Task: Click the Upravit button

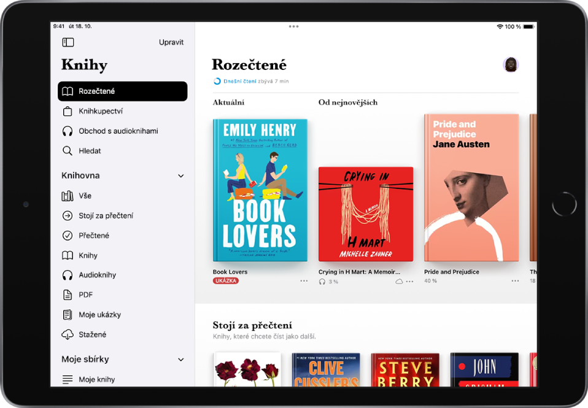Action: pyautogui.click(x=171, y=42)
